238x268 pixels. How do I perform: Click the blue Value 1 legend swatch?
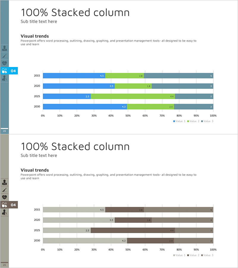pyautogui.click(x=174, y=121)
